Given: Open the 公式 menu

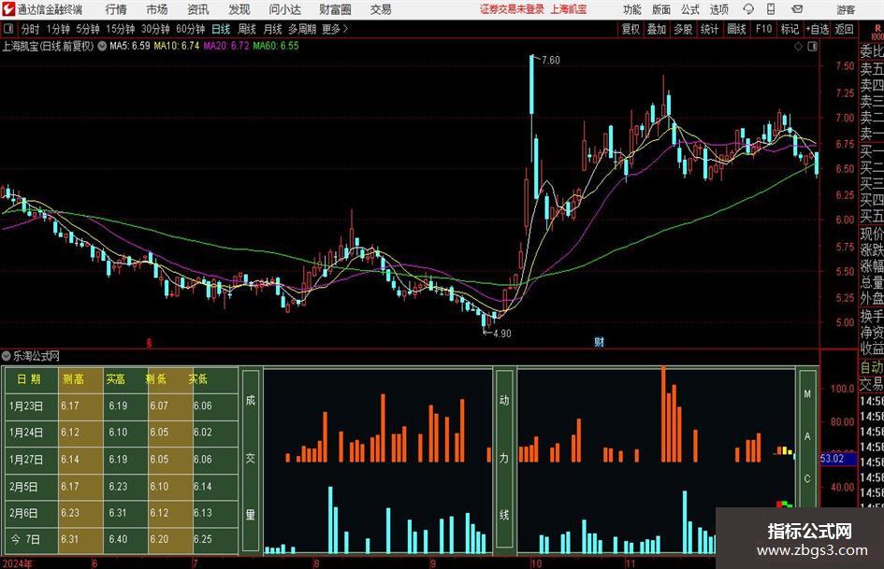Looking at the screenshot, I should click(690, 9).
